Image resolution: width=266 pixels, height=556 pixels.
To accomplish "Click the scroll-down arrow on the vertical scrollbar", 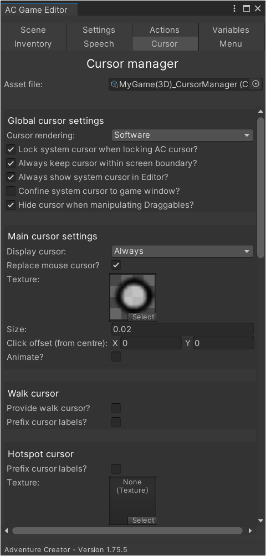I will [260, 520].
